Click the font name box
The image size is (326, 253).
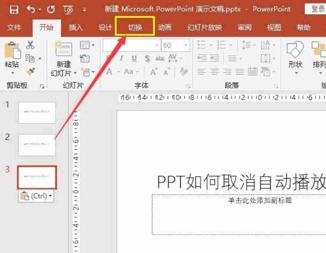[x=132, y=45]
